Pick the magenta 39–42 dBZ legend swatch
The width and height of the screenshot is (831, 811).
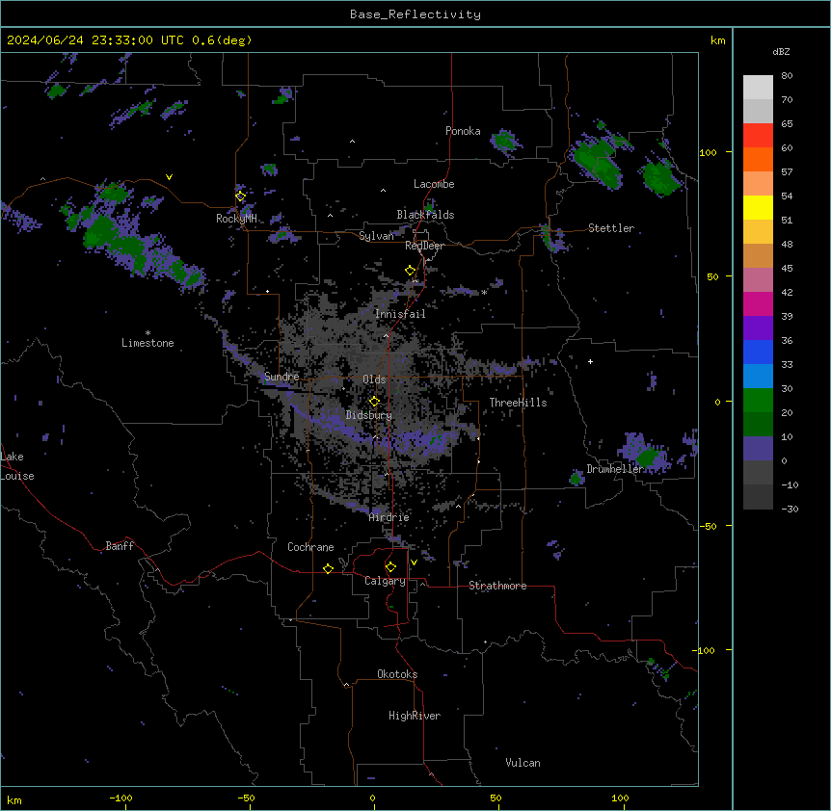pyautogui.click(x=758, y=303)
